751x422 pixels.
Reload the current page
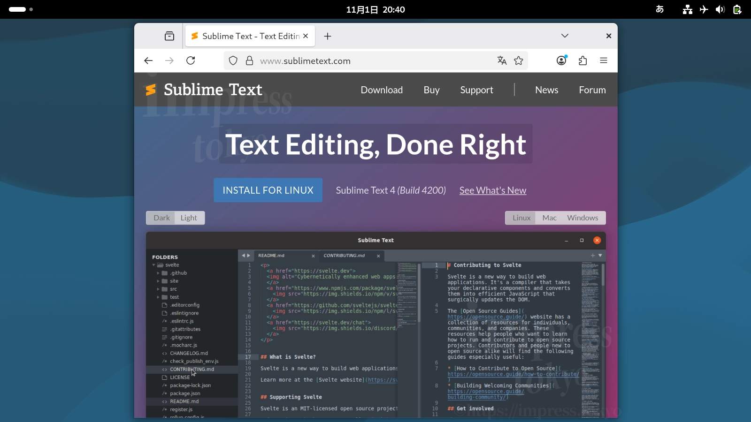[191, 60]
